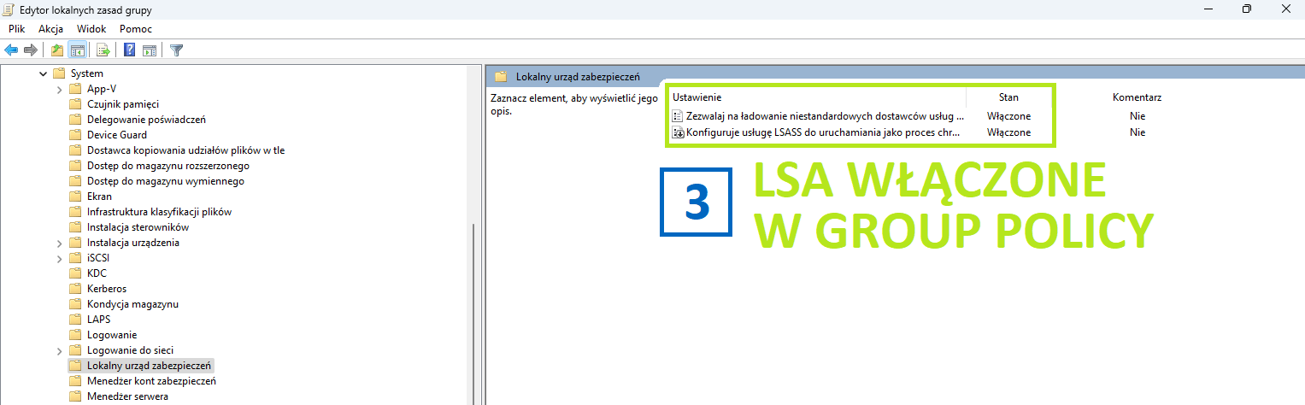Screen dimensions: 1305x405
Task: Select Dostęp do magazynu rozszerzonego
Action: (x=168, y=166)
